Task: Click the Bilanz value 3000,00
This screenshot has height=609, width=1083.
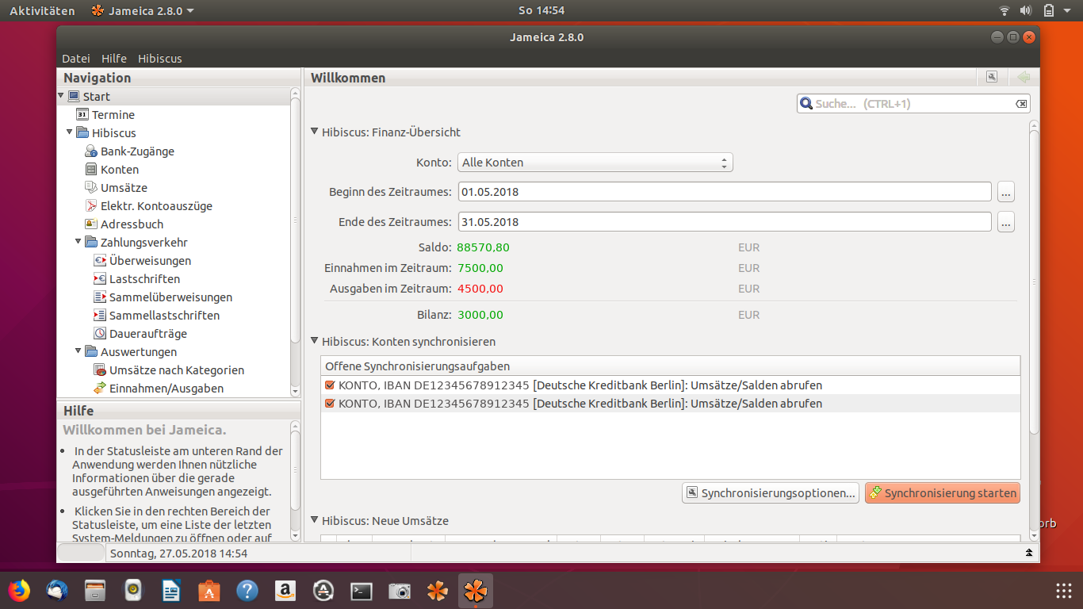Action: pos(480,315)
